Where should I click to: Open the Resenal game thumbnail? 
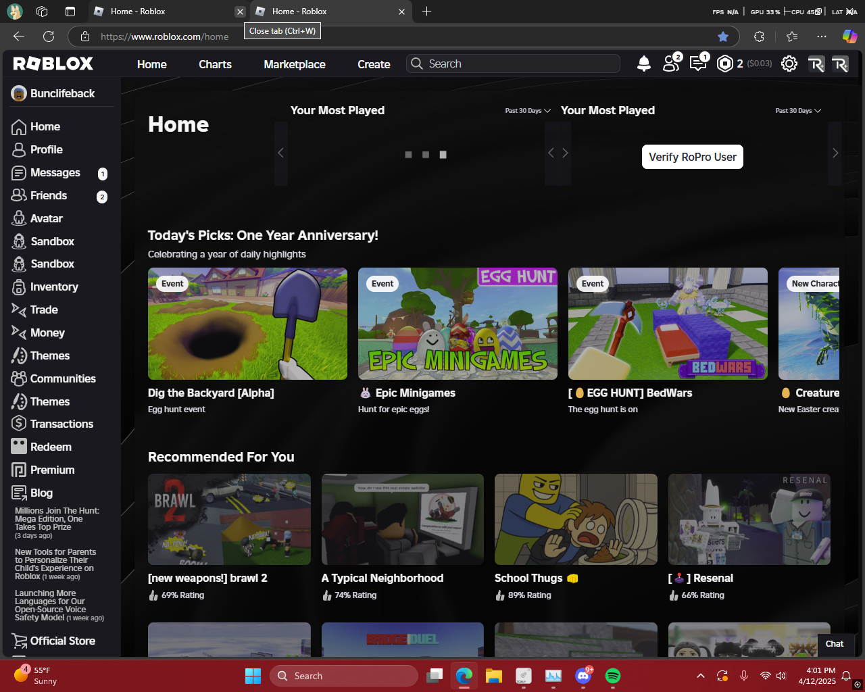[749, 519]
